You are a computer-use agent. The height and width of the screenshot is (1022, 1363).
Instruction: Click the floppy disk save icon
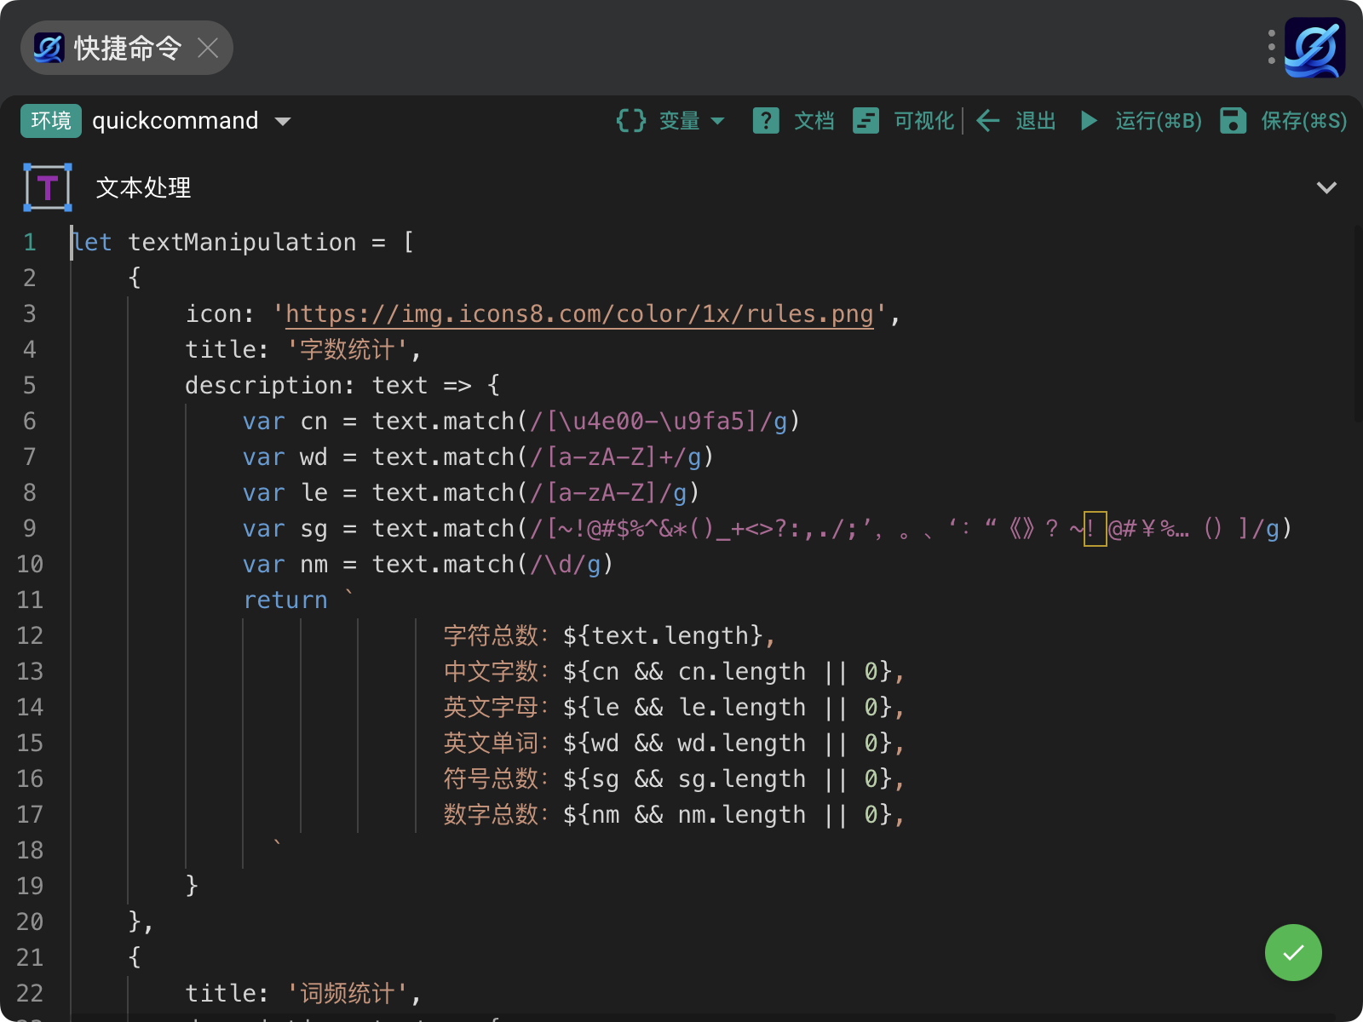point(1233,121)
